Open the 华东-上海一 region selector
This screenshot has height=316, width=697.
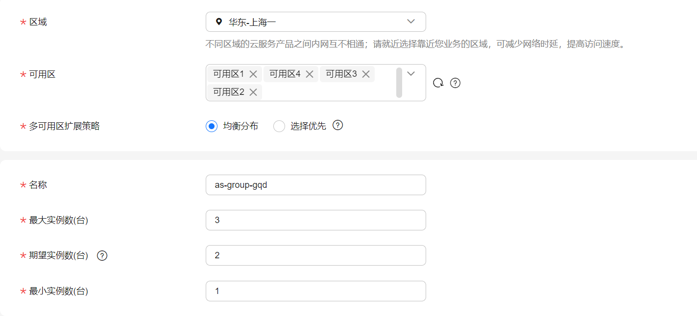tap(316, 22)
